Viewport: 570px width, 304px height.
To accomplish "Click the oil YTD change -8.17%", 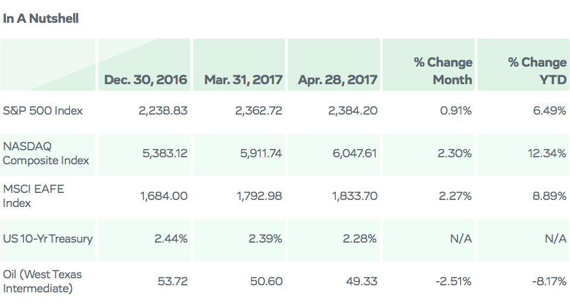I will (x=549, y=281).
